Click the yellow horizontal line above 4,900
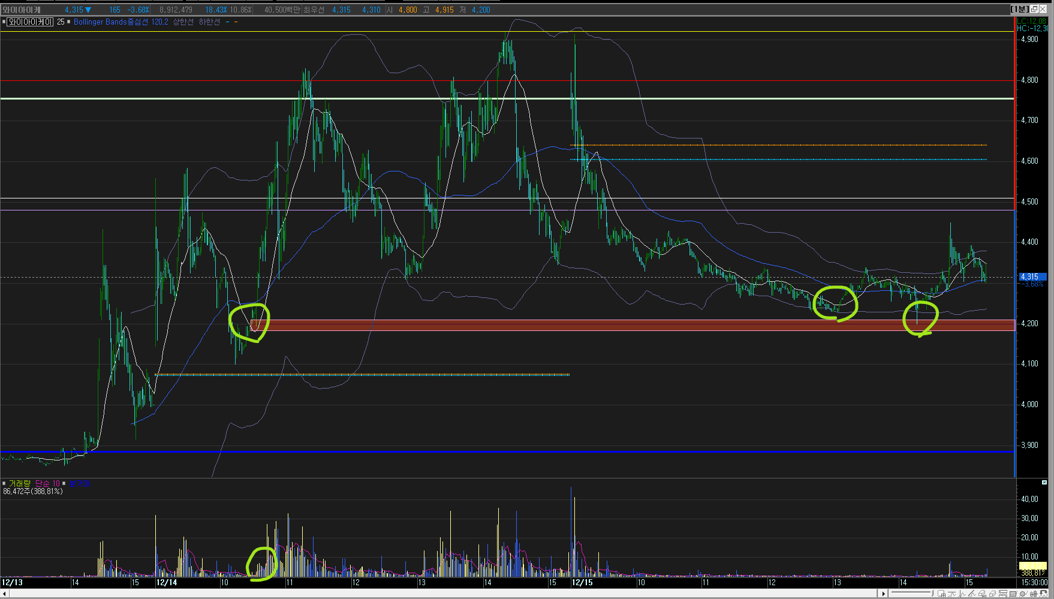The width and height of the screenshot is (1054, 599). pyautogui.click(x=507, y=31)
